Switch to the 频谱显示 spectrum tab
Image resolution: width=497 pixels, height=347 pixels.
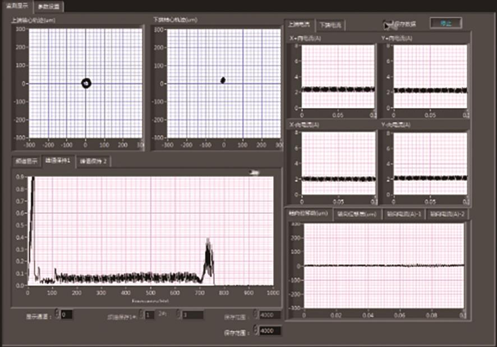click(x=25, y=161)
